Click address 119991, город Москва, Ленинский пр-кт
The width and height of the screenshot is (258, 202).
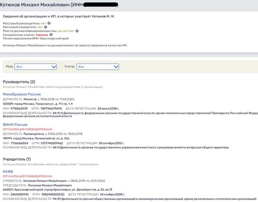click(36, 138)
